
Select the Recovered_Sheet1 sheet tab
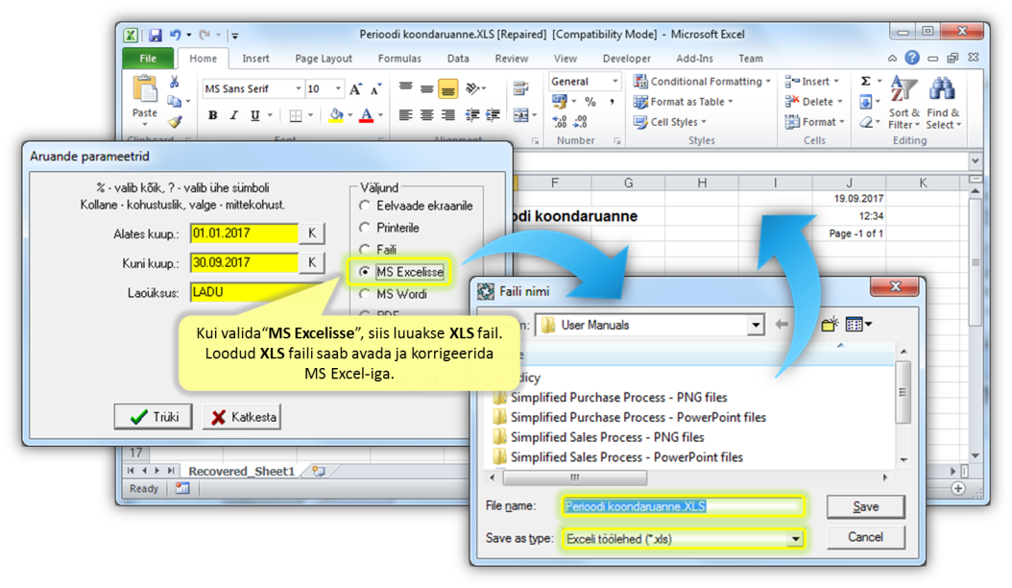click(241, 471)
